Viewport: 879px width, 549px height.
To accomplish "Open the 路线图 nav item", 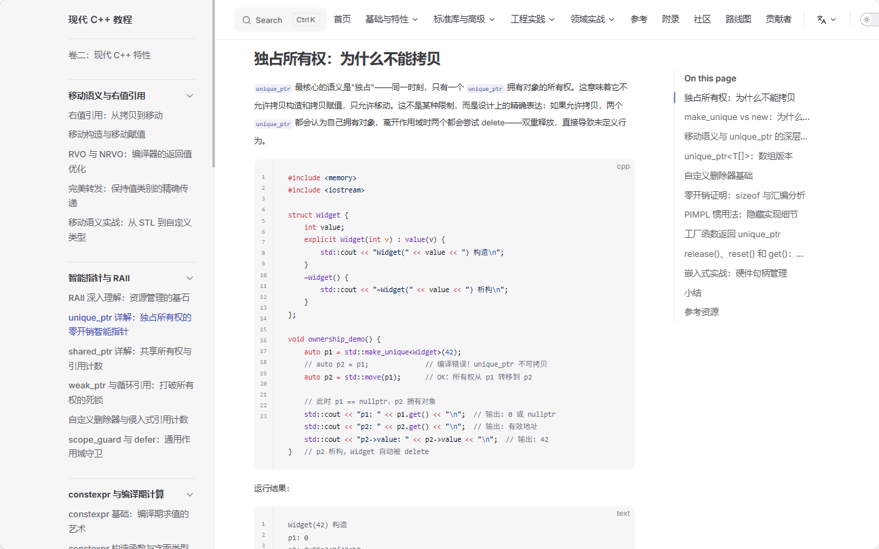I will click(x=739, y=20).
